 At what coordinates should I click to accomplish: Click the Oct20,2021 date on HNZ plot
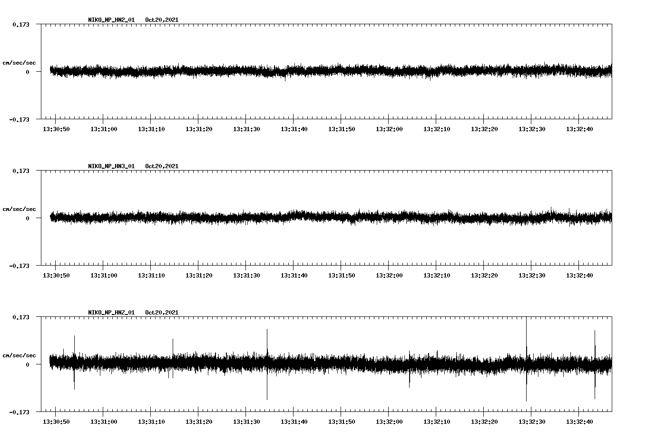(162, 313)
